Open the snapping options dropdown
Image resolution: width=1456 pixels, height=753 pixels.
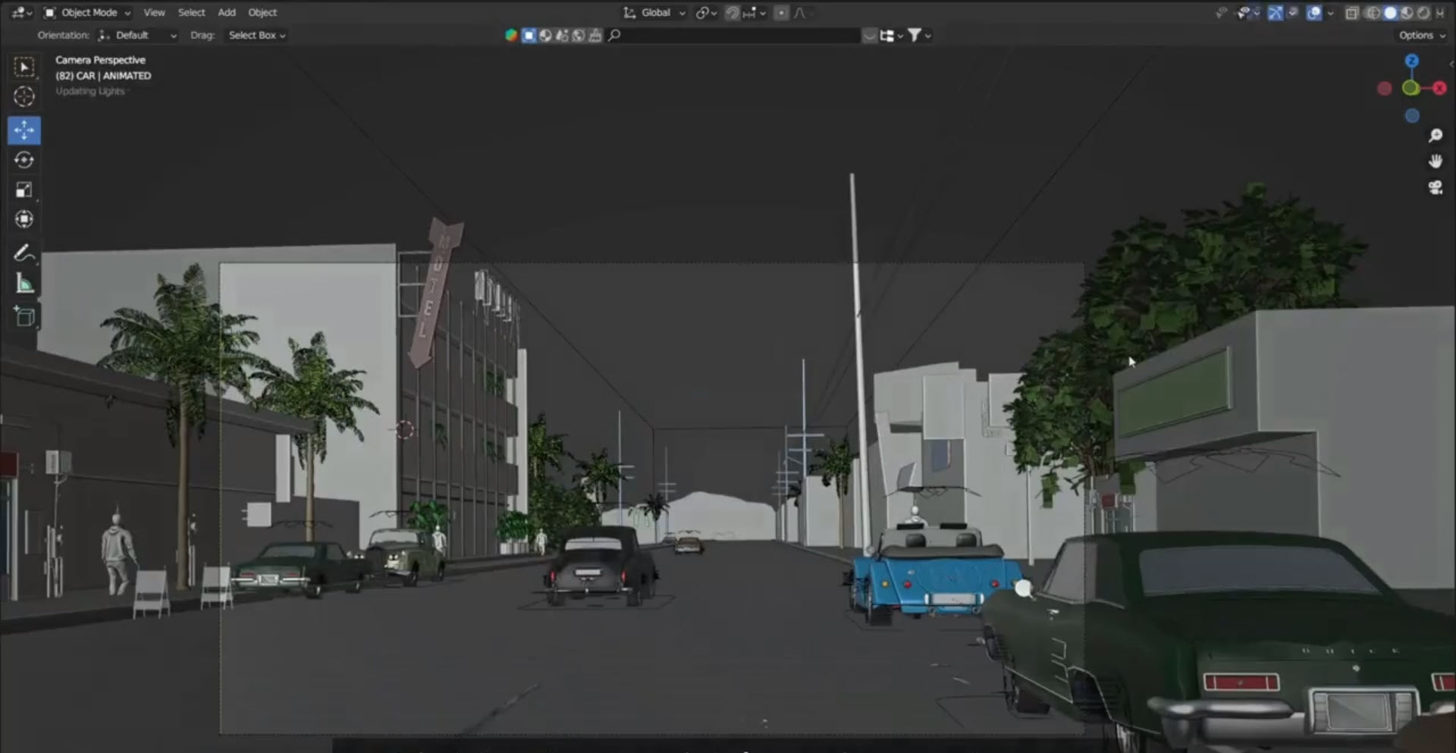tap(754, 12)
